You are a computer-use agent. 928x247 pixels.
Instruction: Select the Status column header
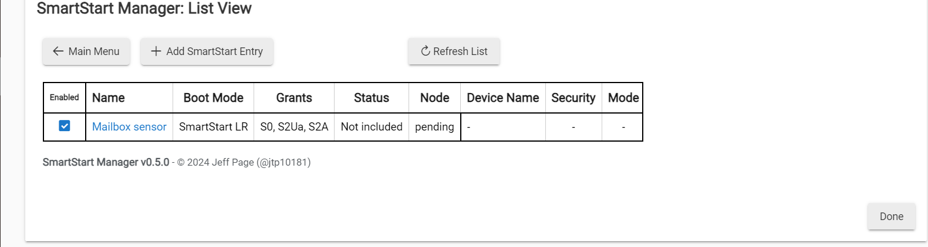[x=372, y=98]
